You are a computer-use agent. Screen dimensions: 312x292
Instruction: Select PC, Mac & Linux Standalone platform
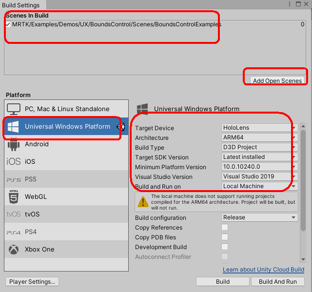click(66, 109)
